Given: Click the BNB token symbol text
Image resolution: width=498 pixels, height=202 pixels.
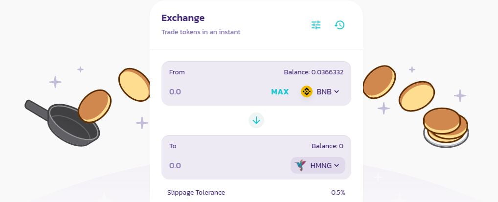Looking at the screenshot, I should [324, 91].
